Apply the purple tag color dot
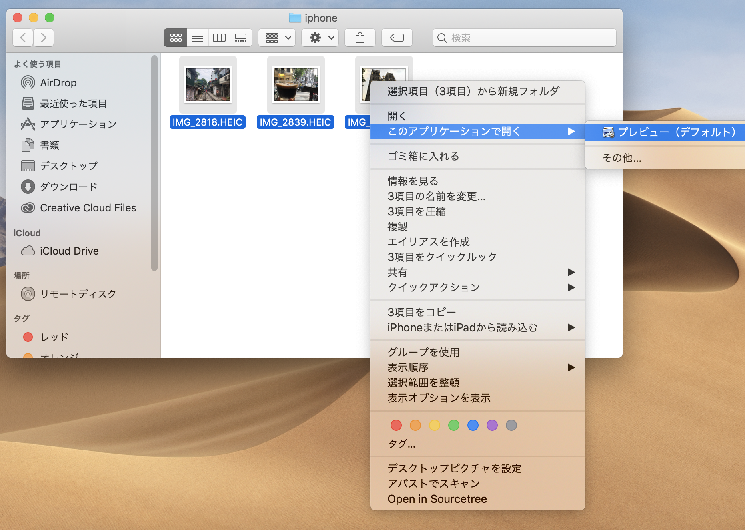Image resolution: width=745 pixels, height=530 pixels. click(x=492, y=425)
